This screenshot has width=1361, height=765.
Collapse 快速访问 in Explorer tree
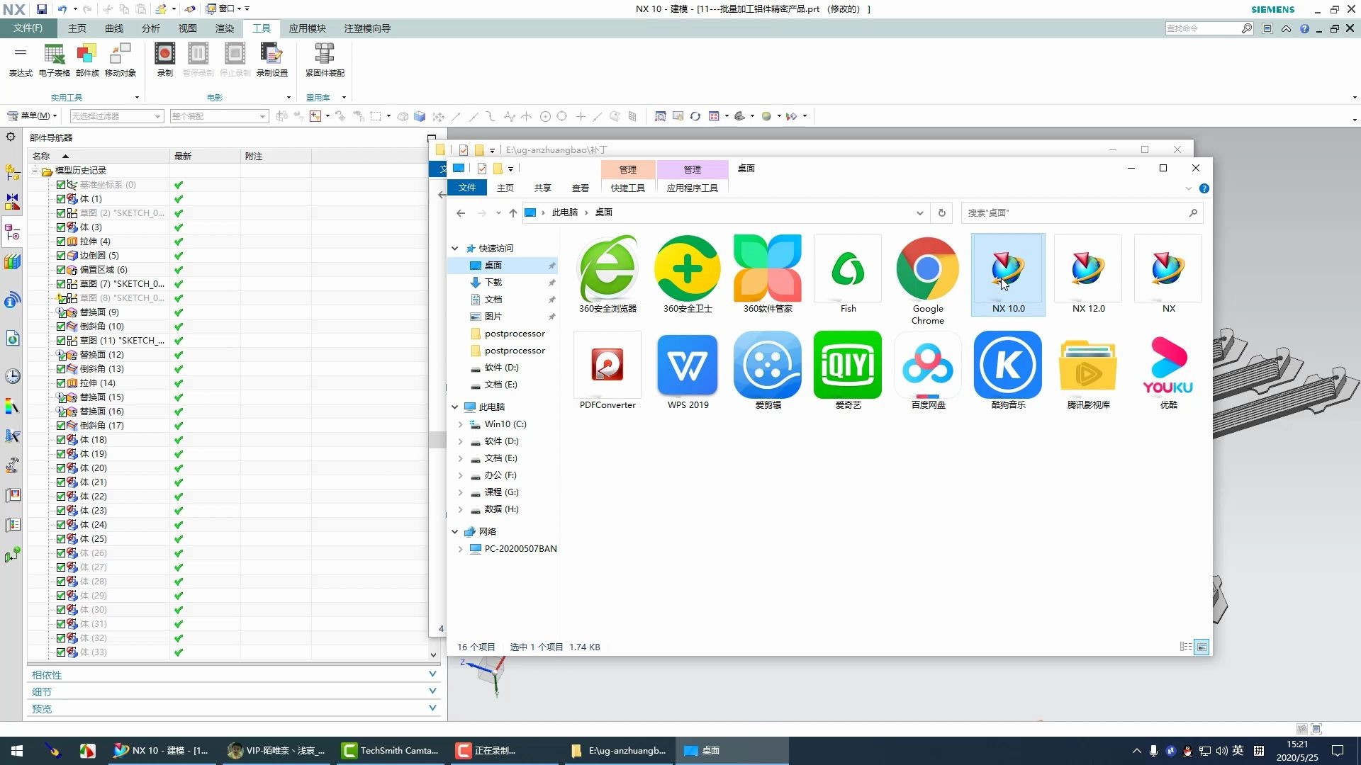coord(455,249)
